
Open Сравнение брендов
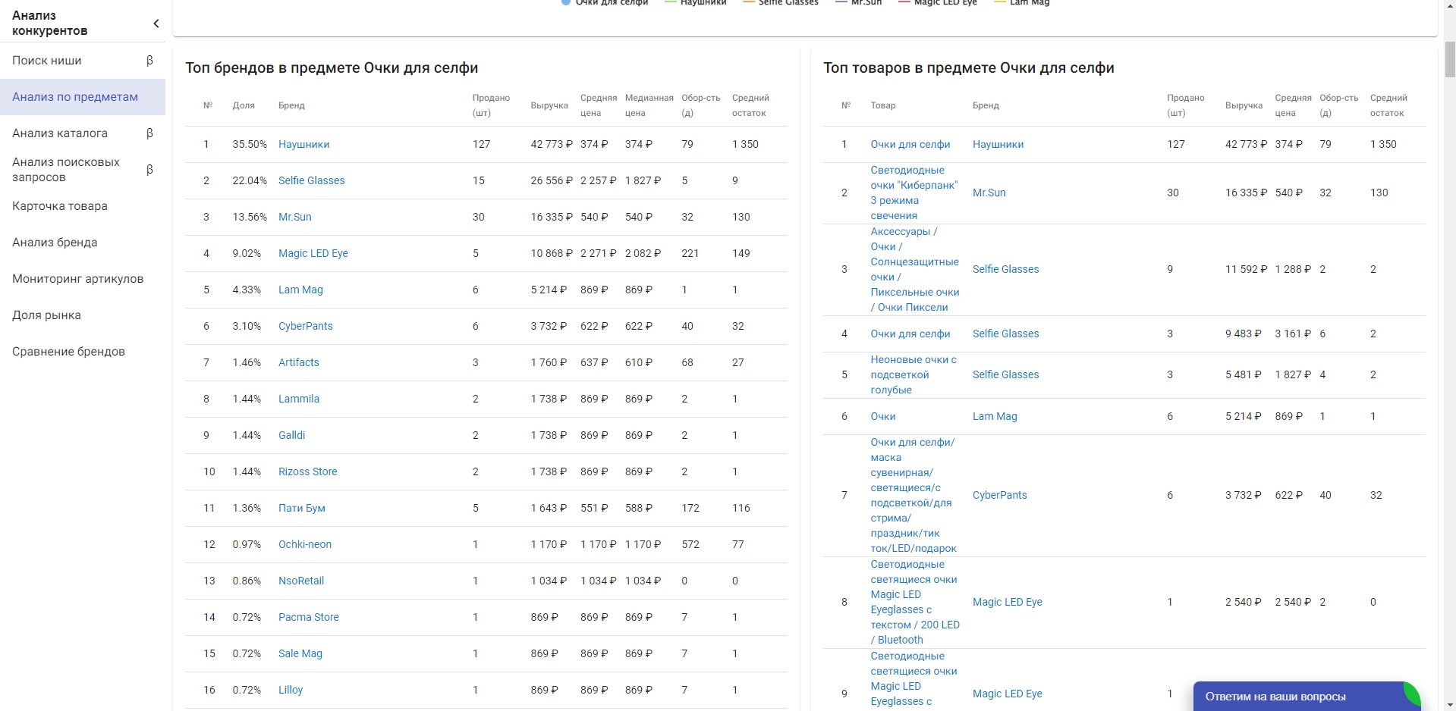pos(68,352)
